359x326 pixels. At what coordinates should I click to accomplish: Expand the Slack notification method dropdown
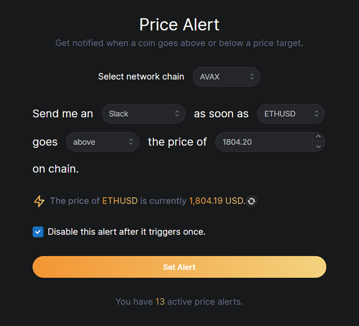(x=144, y=113)
